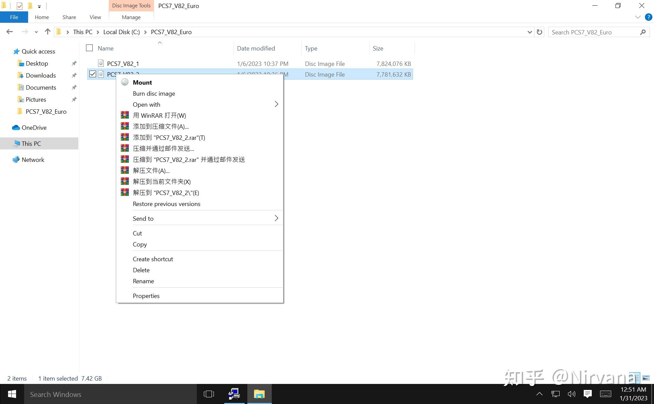
Task: Navigate back using the back arrow
Action: [9, 31]
